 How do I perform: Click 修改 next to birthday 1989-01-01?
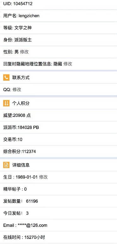[x=44, y=177]
